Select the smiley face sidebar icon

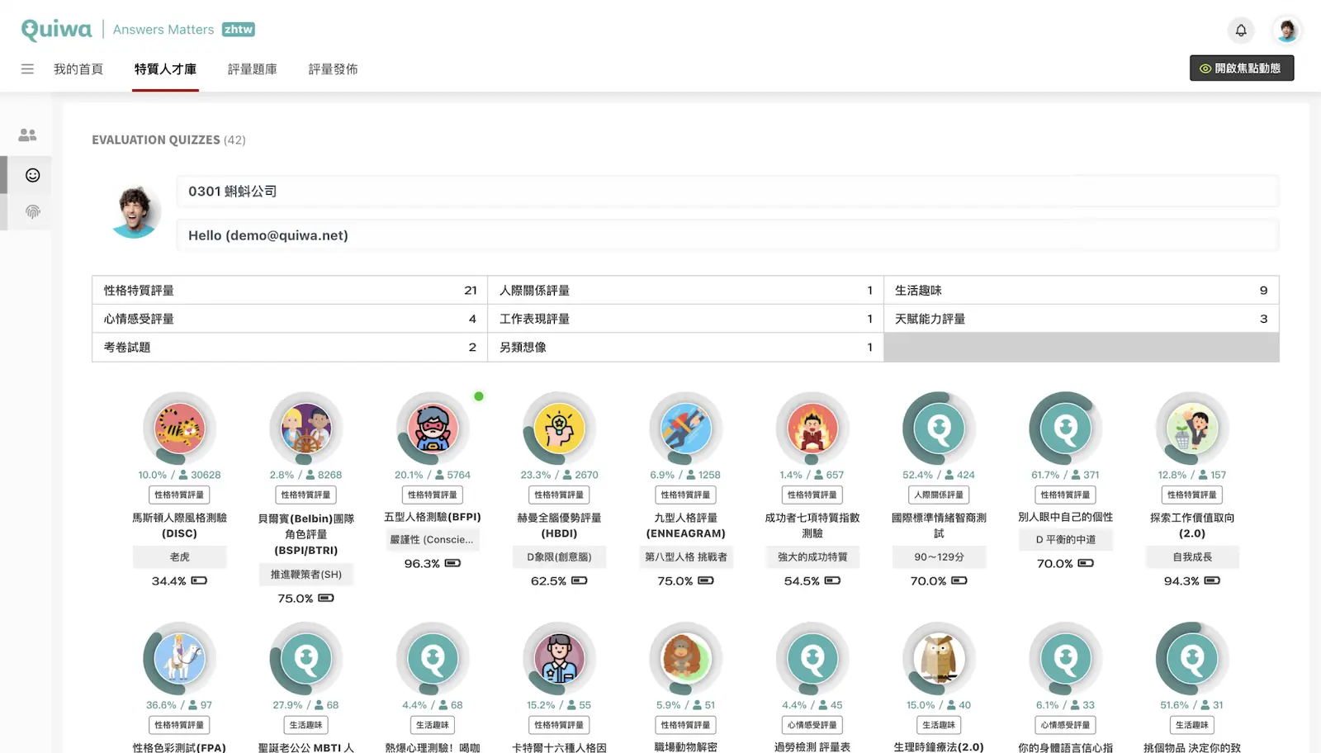pos(32,175)
